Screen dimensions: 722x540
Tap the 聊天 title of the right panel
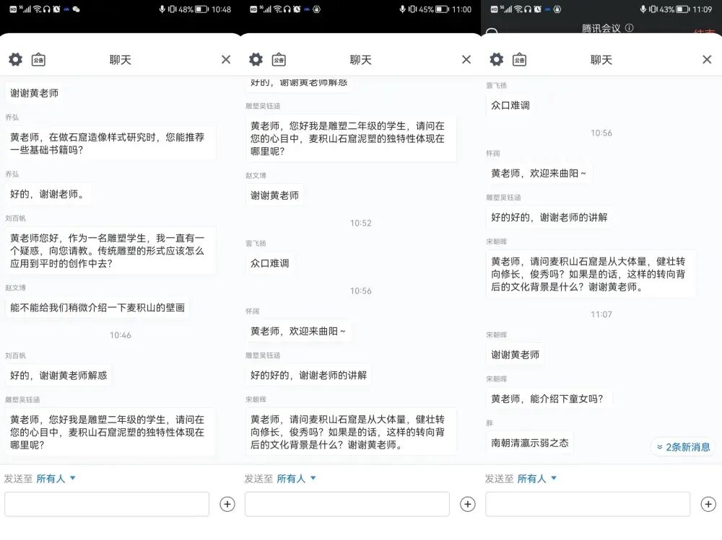(x=601, y=60)
